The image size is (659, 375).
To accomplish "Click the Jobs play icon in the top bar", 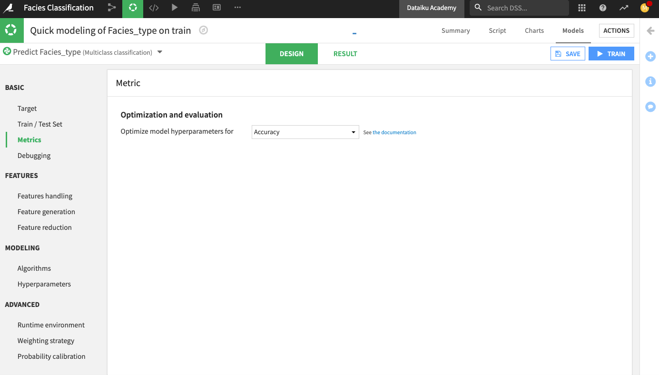I will [175, 8].
